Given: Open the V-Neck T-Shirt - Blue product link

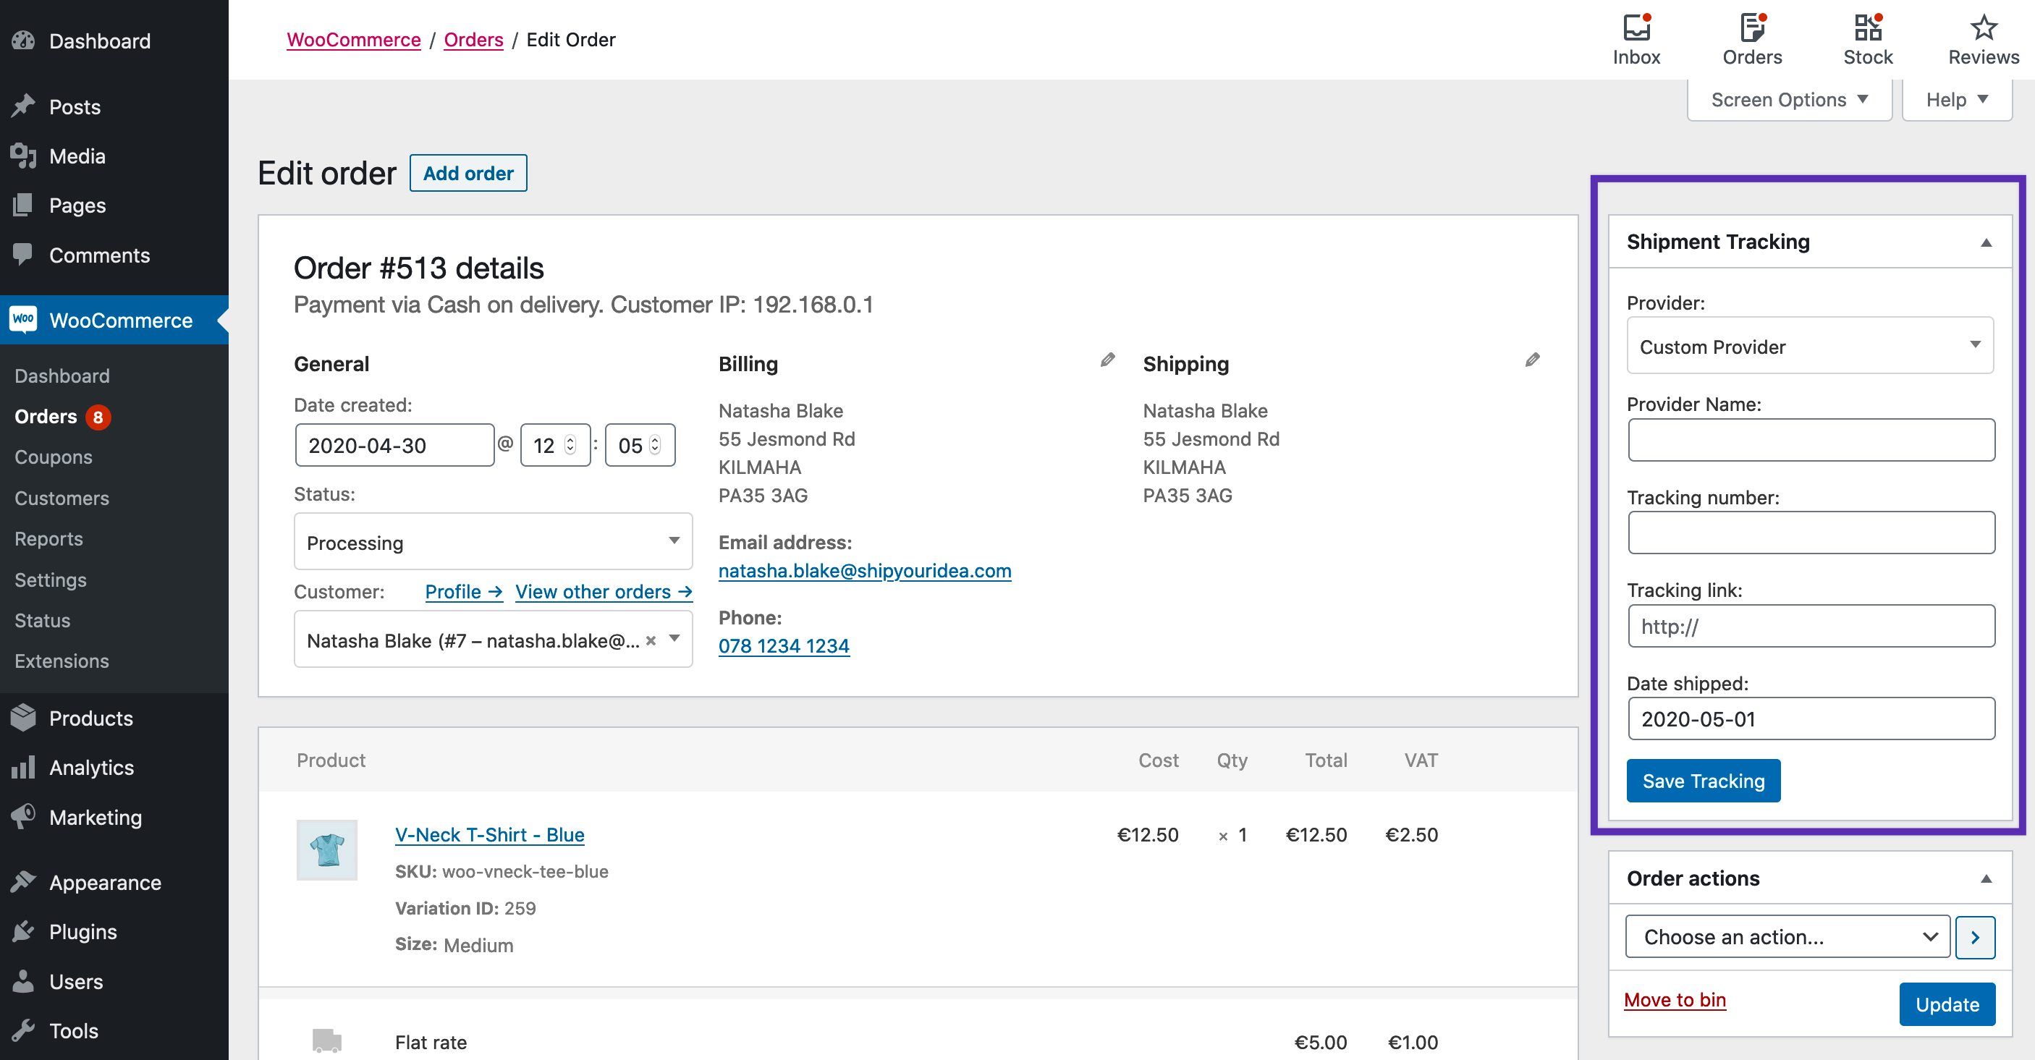Looking at the screenshot, I should [489, 834].
